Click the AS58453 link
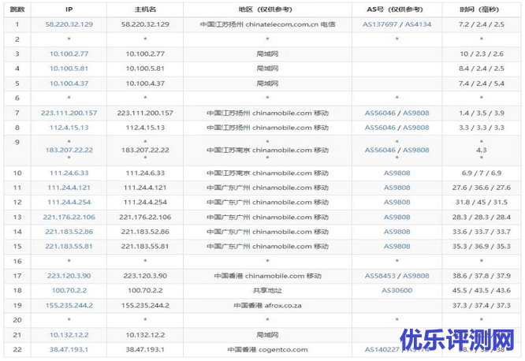This screenshot has height=361, width=525. coord(382,276)
